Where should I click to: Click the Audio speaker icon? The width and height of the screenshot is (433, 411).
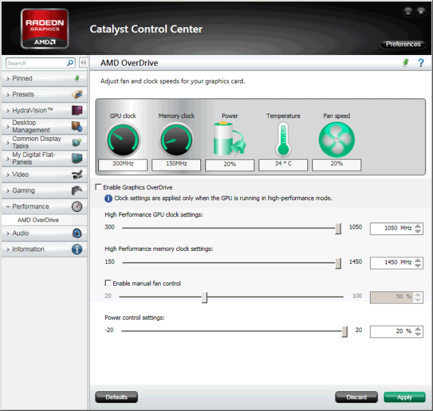[x=77, y=234]
